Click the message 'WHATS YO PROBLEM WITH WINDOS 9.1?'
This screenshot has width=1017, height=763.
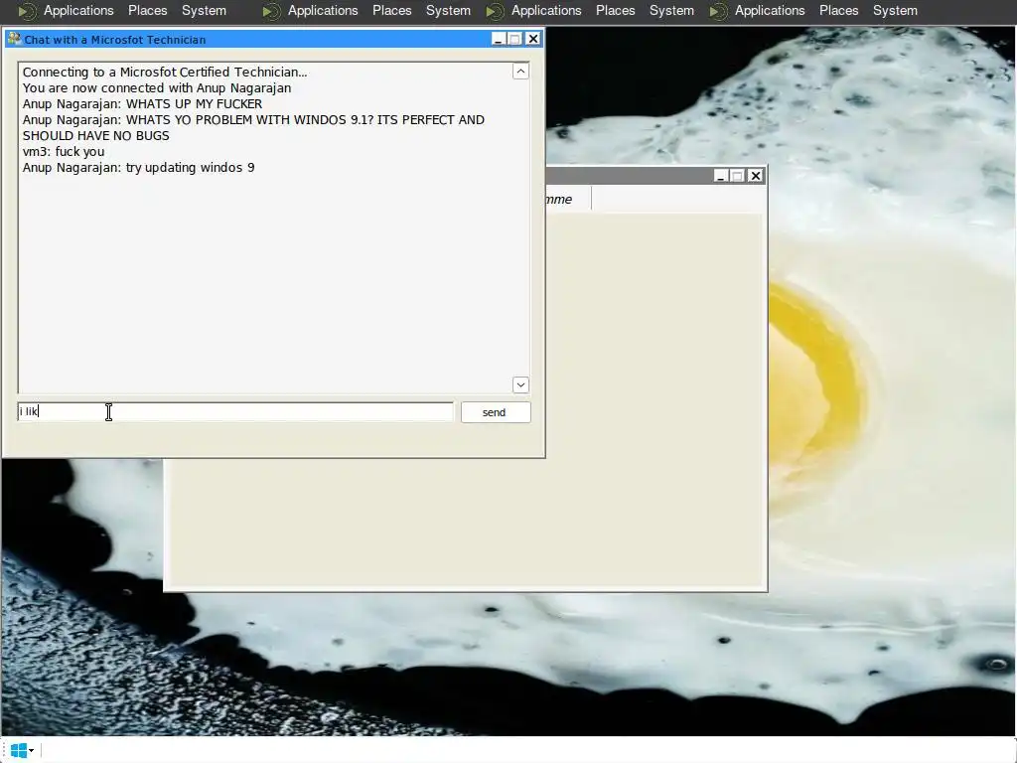coord(249,120)
